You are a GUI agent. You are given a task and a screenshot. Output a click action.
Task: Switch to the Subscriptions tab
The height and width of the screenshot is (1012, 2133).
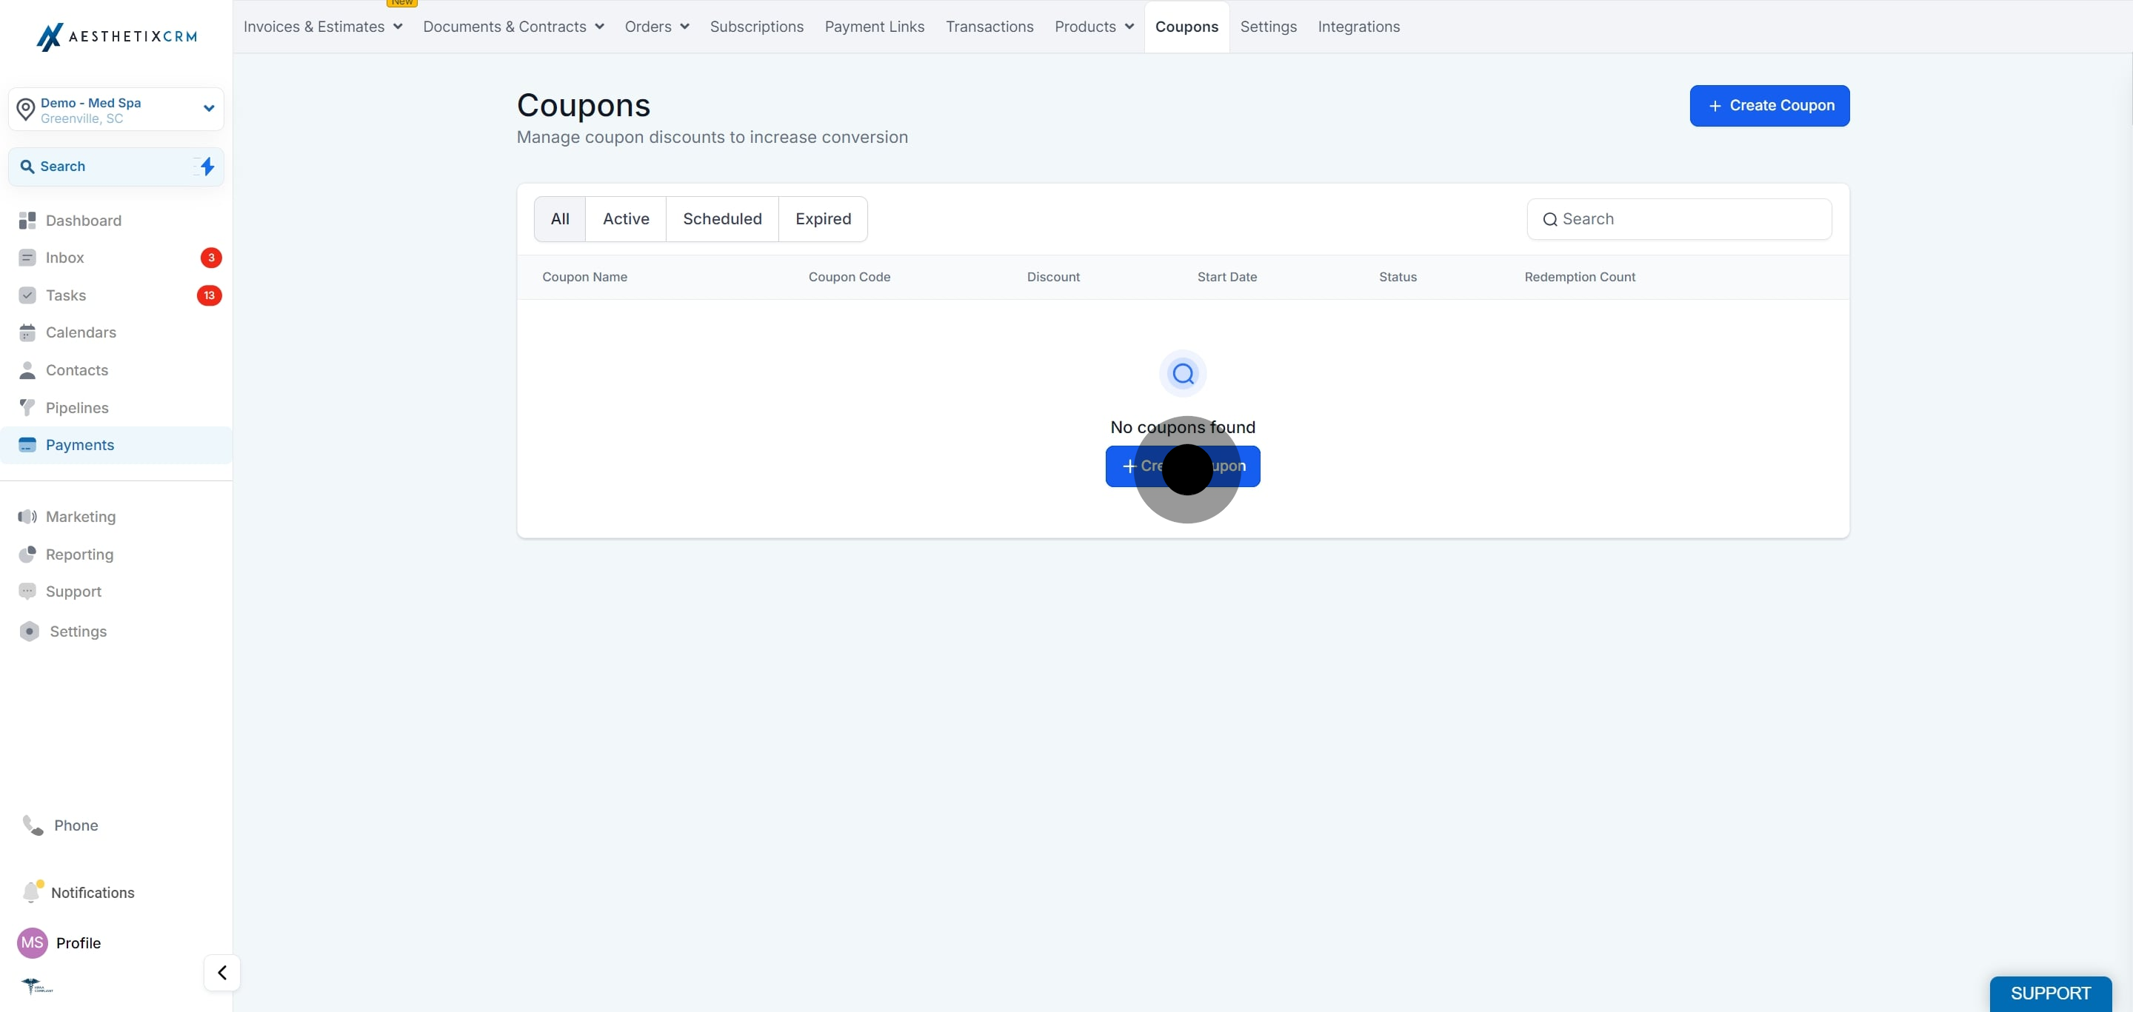point(757,27)
